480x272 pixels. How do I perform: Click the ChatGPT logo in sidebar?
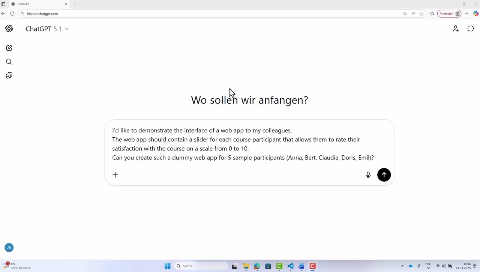9,29
